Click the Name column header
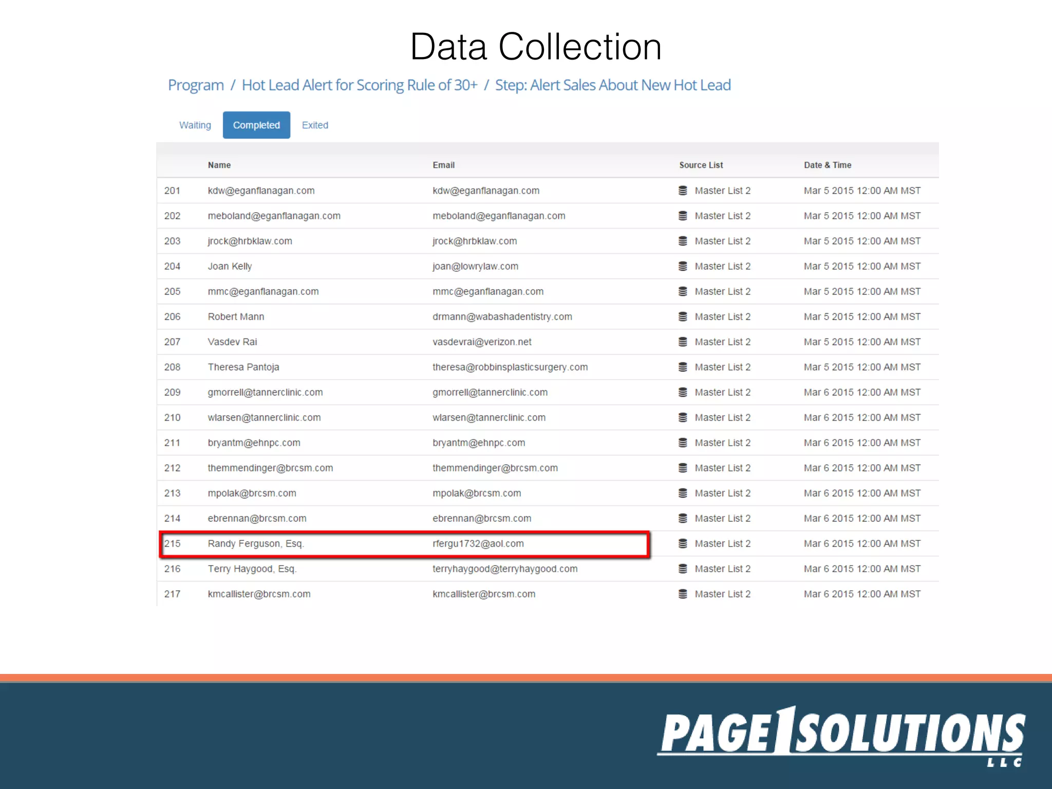Viewport: 1052px width, 789px height. point(219,165)
